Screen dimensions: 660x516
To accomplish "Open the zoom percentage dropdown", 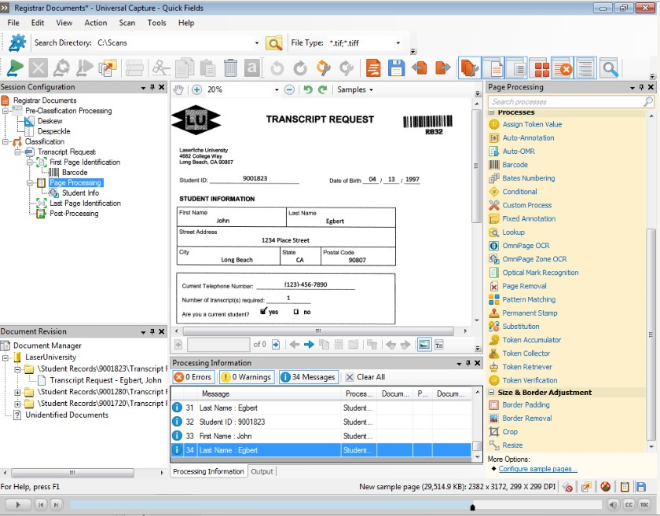I will [x=277, y=90].
